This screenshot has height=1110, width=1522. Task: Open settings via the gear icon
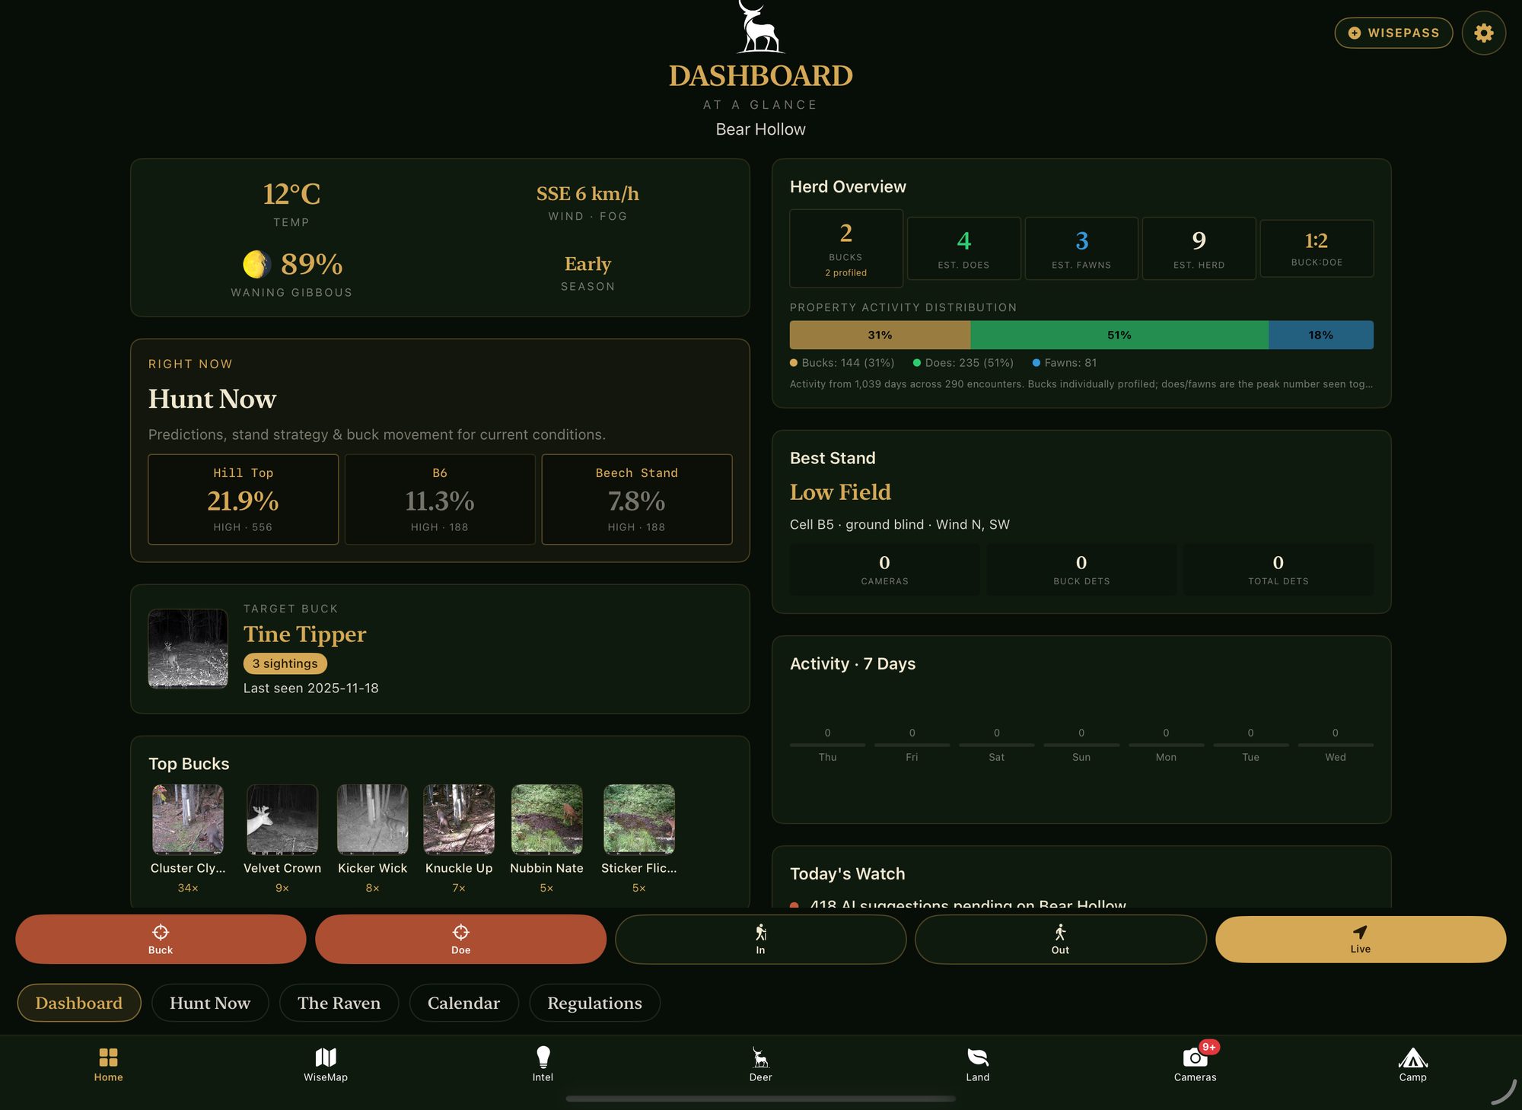(1483, 33)
